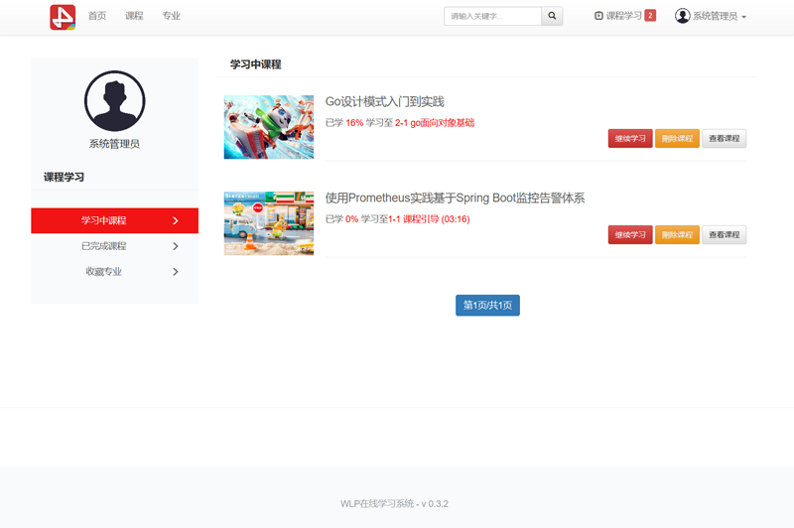
Task: Expand the 学习中课程 chevron arrow
Action: [176, 220]
